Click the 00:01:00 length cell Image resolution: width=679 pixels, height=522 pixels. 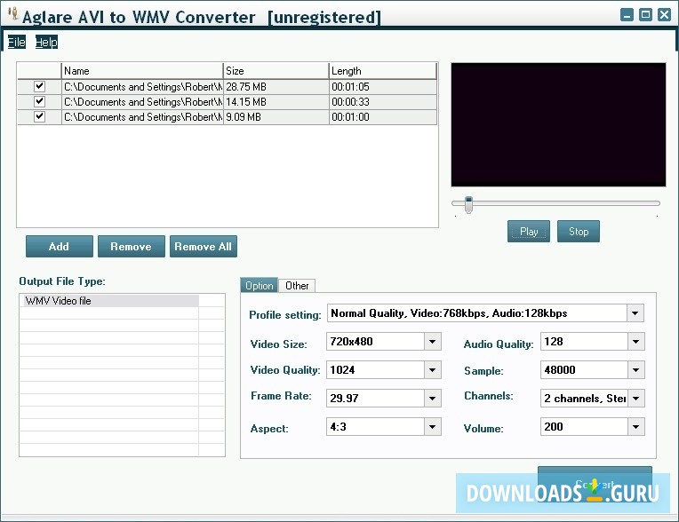[x=383, y=117]
